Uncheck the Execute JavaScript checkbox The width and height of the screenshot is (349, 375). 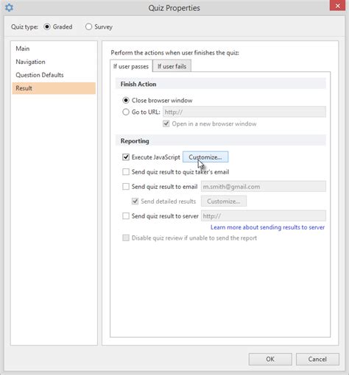pyautogui.click(x=126, y=157)
